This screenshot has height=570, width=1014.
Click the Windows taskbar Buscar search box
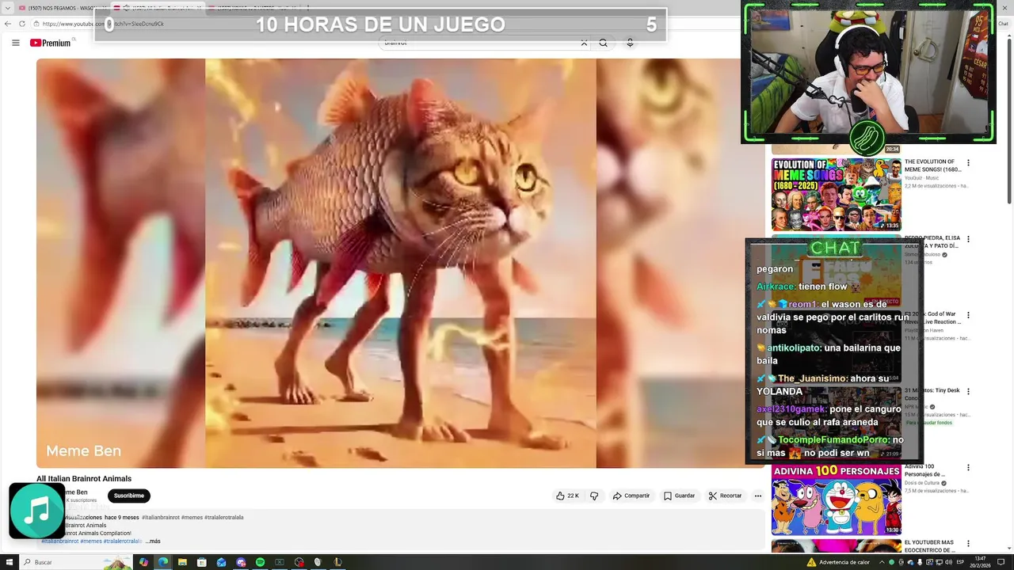75,562
